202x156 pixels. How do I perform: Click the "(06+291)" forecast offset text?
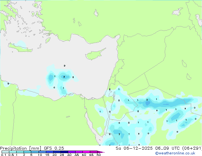192,148
